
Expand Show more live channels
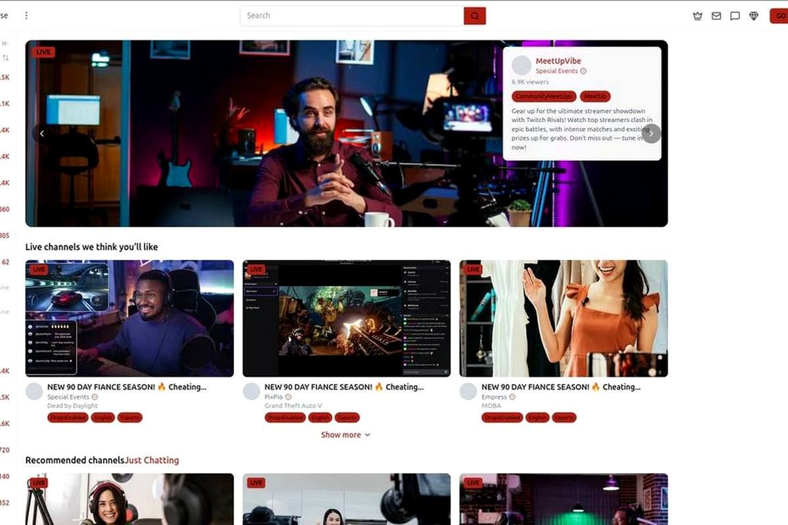tap(345, 435)
